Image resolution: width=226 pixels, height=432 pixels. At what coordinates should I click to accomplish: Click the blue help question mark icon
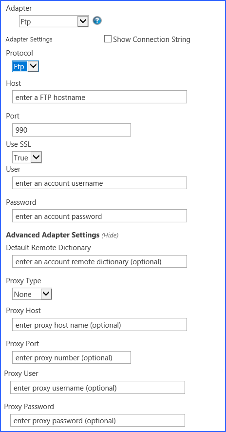(x=97, y=20)
